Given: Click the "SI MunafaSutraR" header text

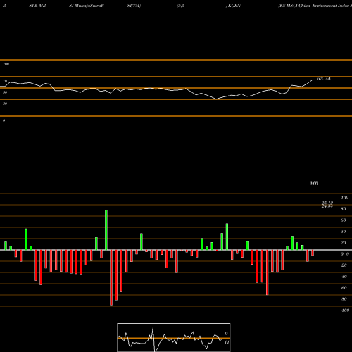Looking at the screenshot, I should click(87, 6).
